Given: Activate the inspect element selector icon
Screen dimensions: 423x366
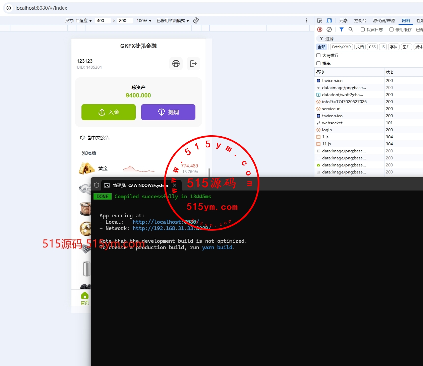Looking at the screenshot, I should click(320, 20).
